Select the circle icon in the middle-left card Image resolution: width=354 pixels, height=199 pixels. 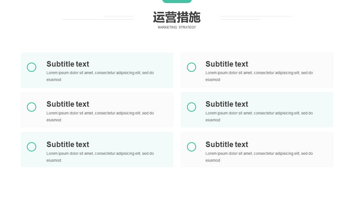click(x=32, y=107)
